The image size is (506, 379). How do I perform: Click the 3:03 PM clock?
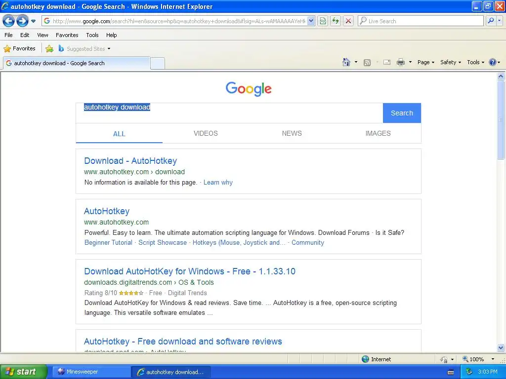tap(488, 372)
